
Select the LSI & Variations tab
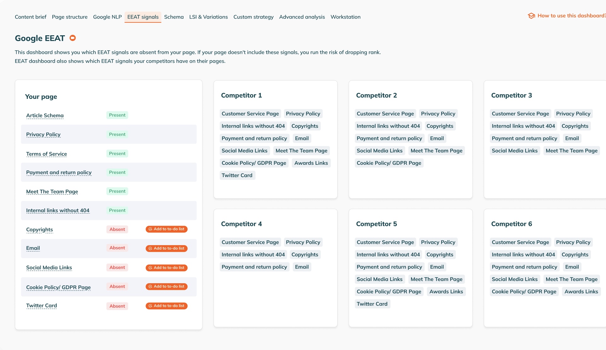208,17
